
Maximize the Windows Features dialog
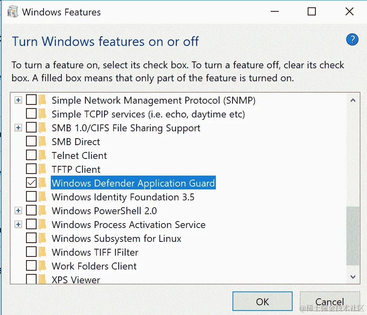[x=312, y=11]
